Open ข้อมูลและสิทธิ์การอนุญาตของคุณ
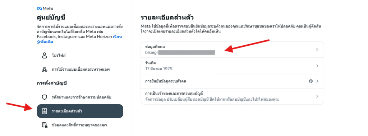The image size is (368, 136). click(x=80, y=125)
